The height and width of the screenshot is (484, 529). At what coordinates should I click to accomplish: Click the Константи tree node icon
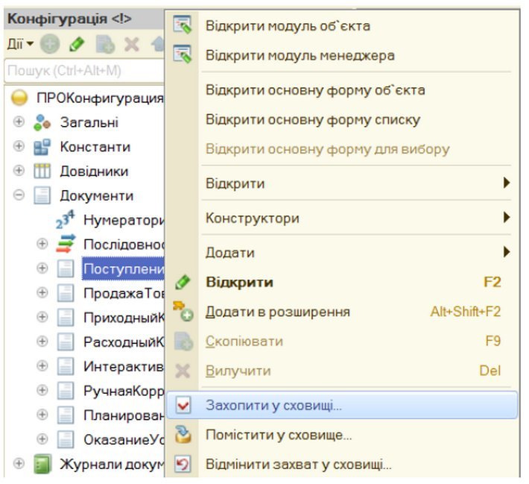(42, 147)
